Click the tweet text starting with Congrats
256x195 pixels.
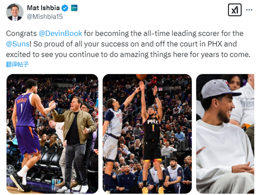point(128,44)
